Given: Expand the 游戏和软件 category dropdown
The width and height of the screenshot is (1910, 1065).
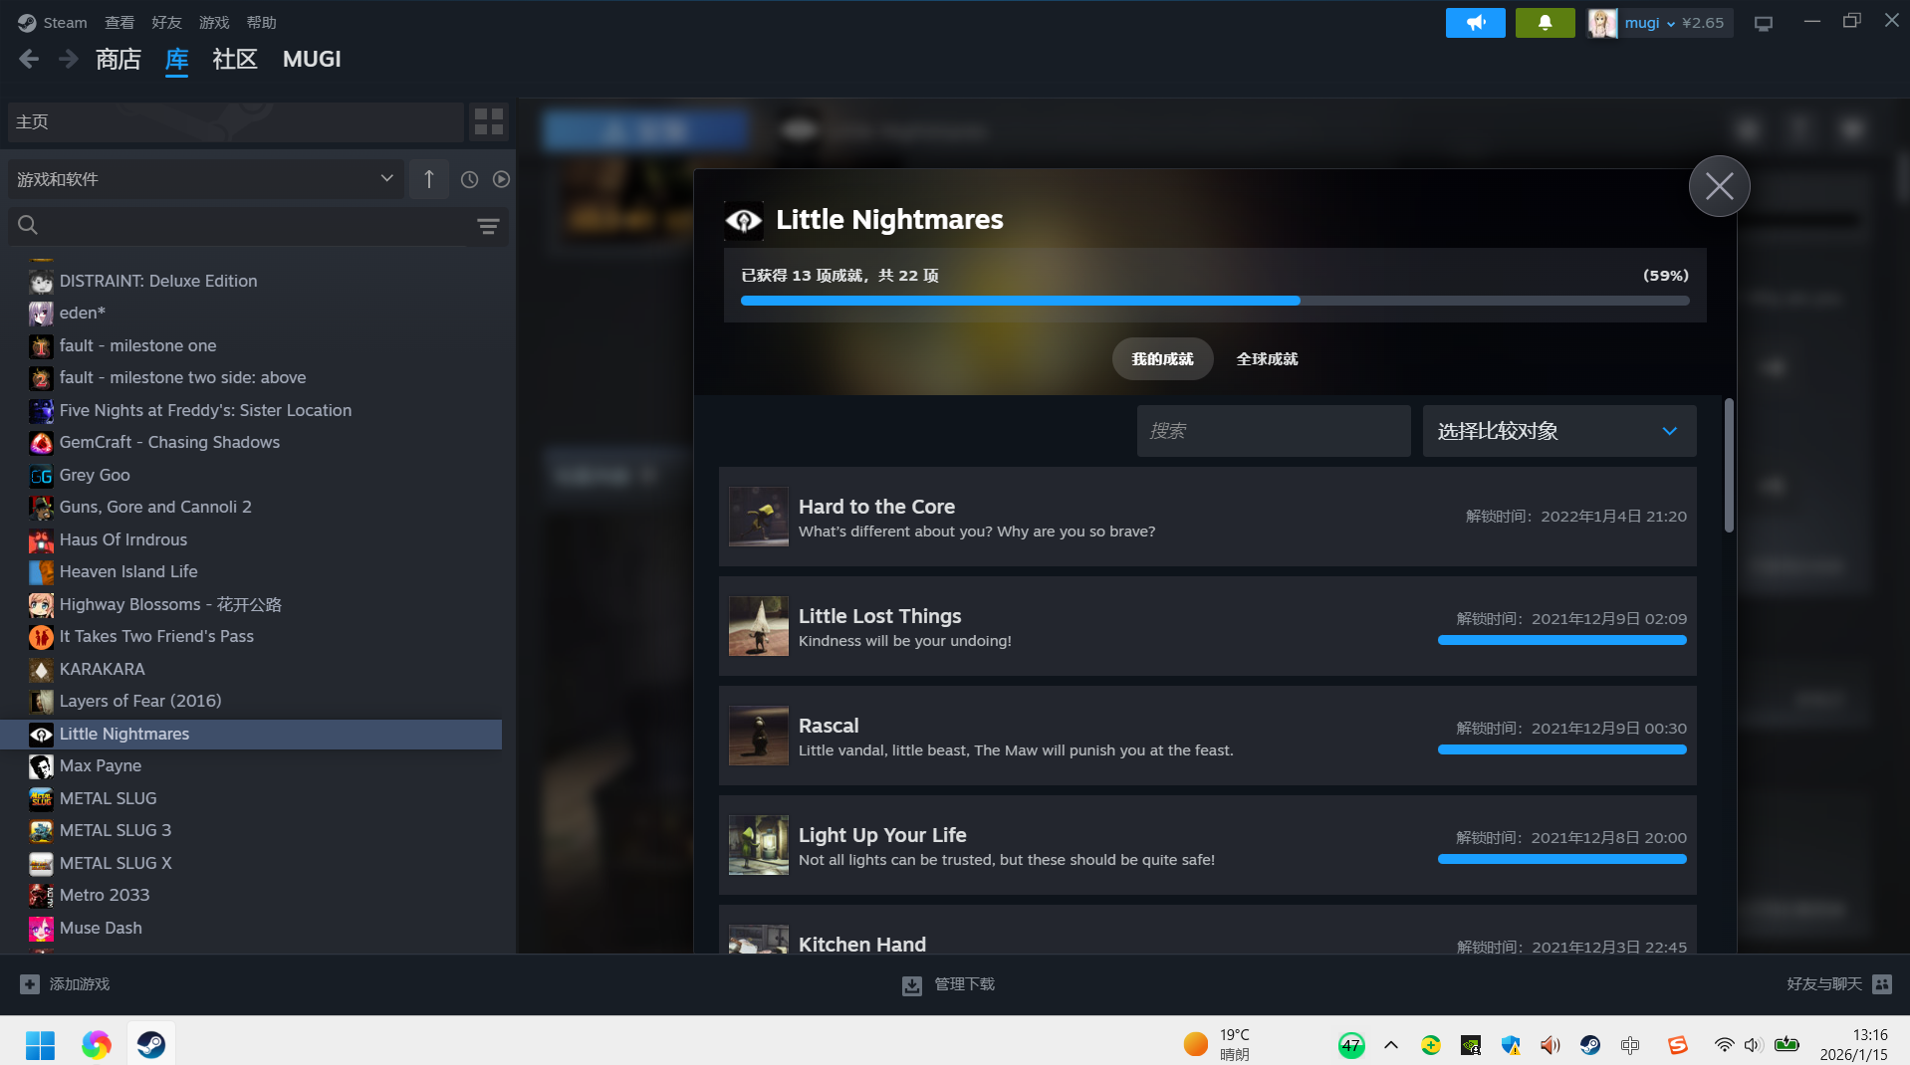Looking at the screenshot, I should (x=206, y=179).
